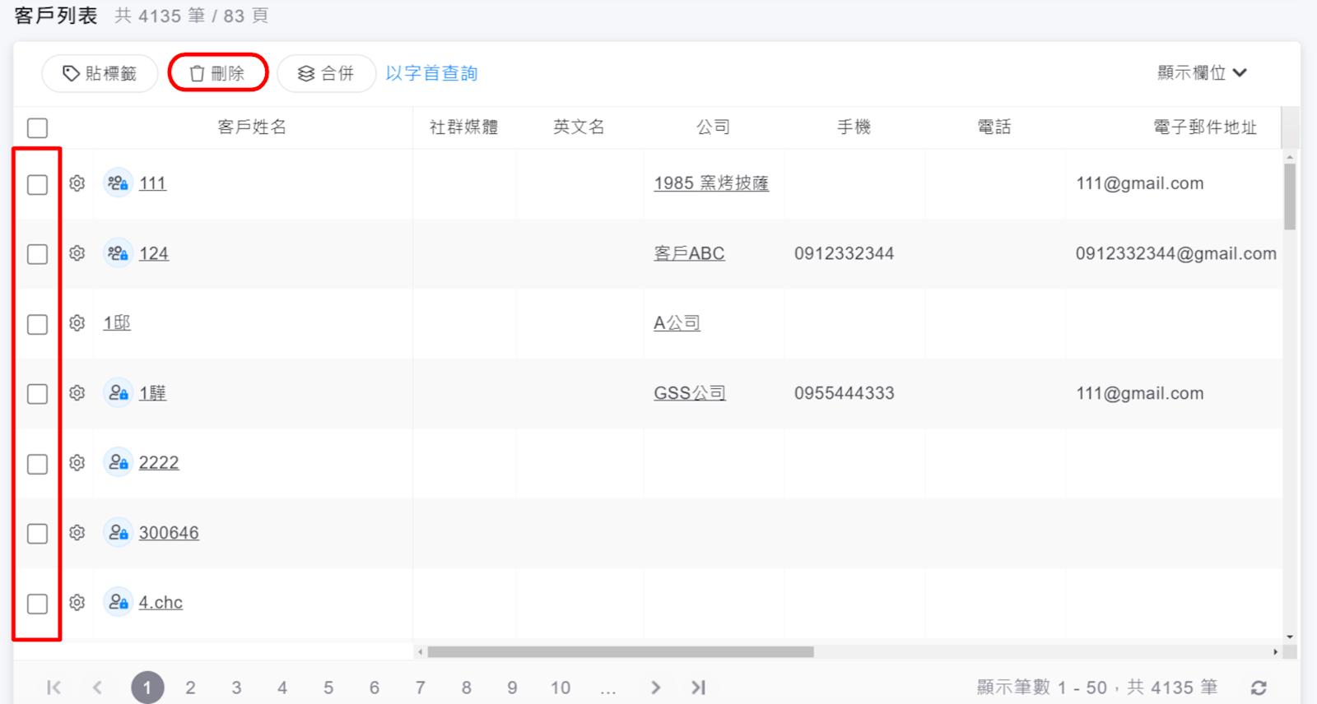Open the 以字首查詢 link
1317x704 pixels.
[x=431, y=73]
